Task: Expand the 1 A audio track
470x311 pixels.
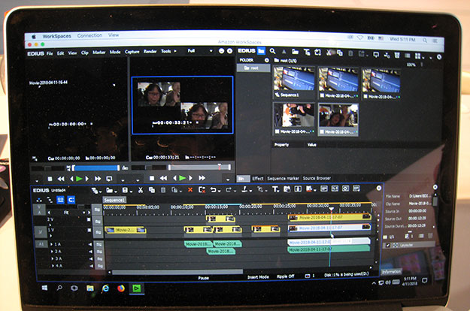Action: tap(52, 245)
